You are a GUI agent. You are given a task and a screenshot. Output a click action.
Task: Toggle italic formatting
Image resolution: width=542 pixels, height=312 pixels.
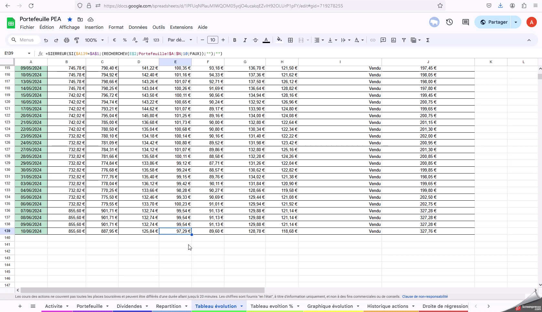[x=245, y=40]
